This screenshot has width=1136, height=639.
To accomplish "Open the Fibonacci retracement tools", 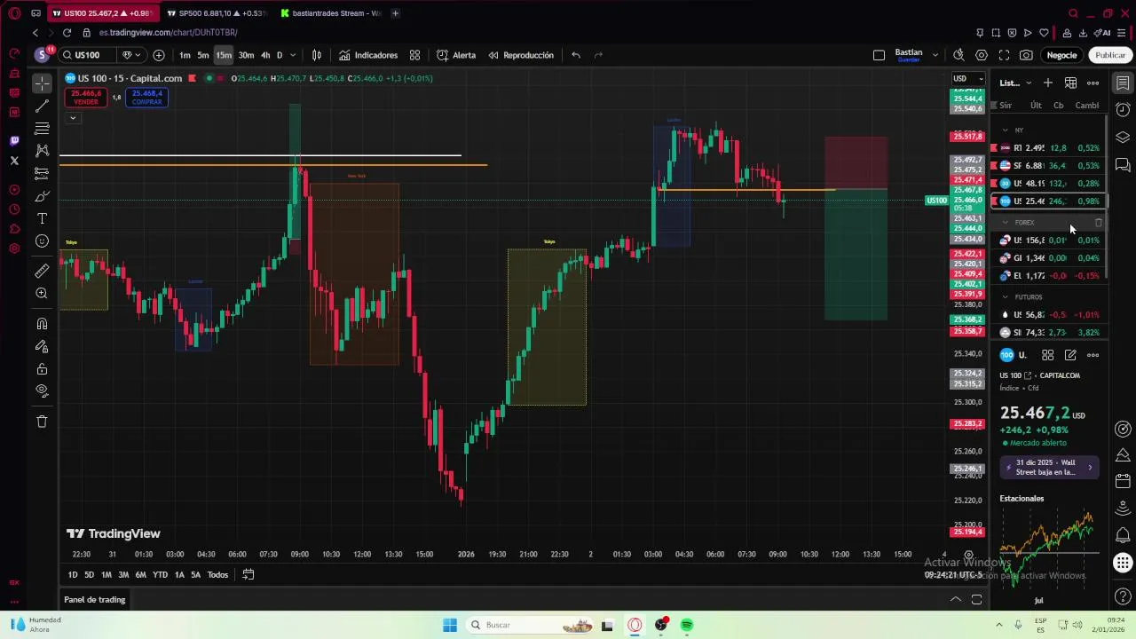I will (x=42, y=129).
